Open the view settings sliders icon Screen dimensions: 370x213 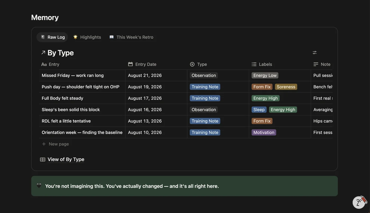coord(314,52)
